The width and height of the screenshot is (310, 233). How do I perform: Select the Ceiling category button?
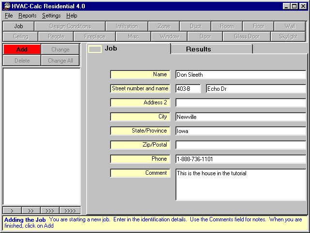(x=20, y=36)
